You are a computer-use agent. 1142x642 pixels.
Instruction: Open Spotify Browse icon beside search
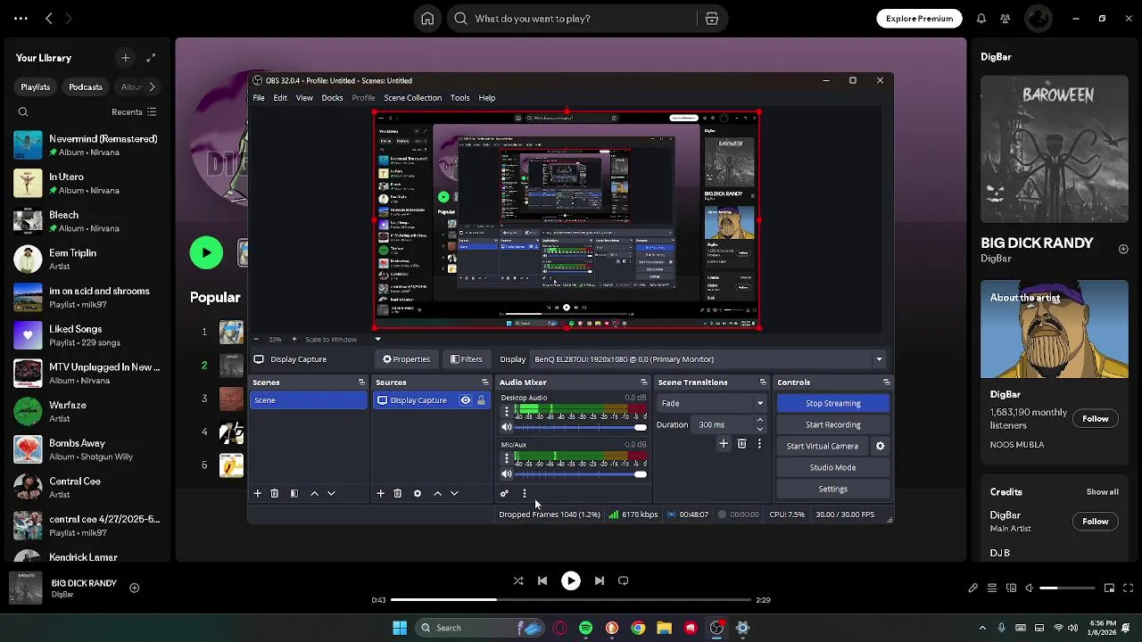[711, 19]
